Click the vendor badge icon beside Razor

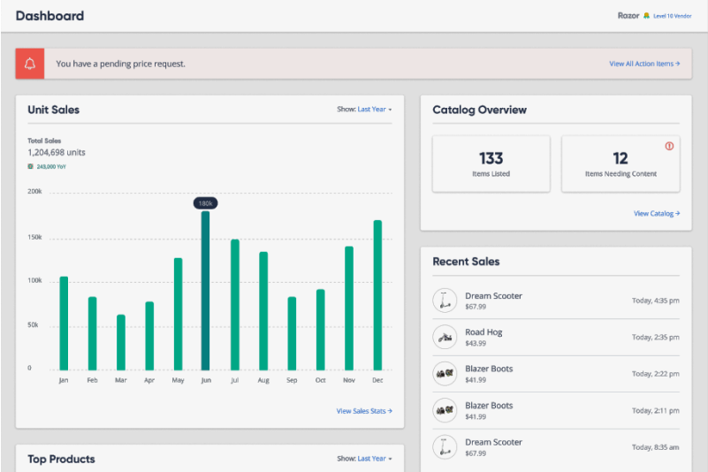pyautogui.click(x=646, y=16)
